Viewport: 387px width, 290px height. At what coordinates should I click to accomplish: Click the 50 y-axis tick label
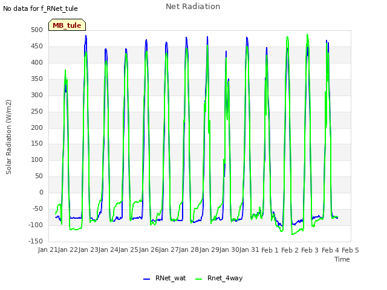click(39, 176)
